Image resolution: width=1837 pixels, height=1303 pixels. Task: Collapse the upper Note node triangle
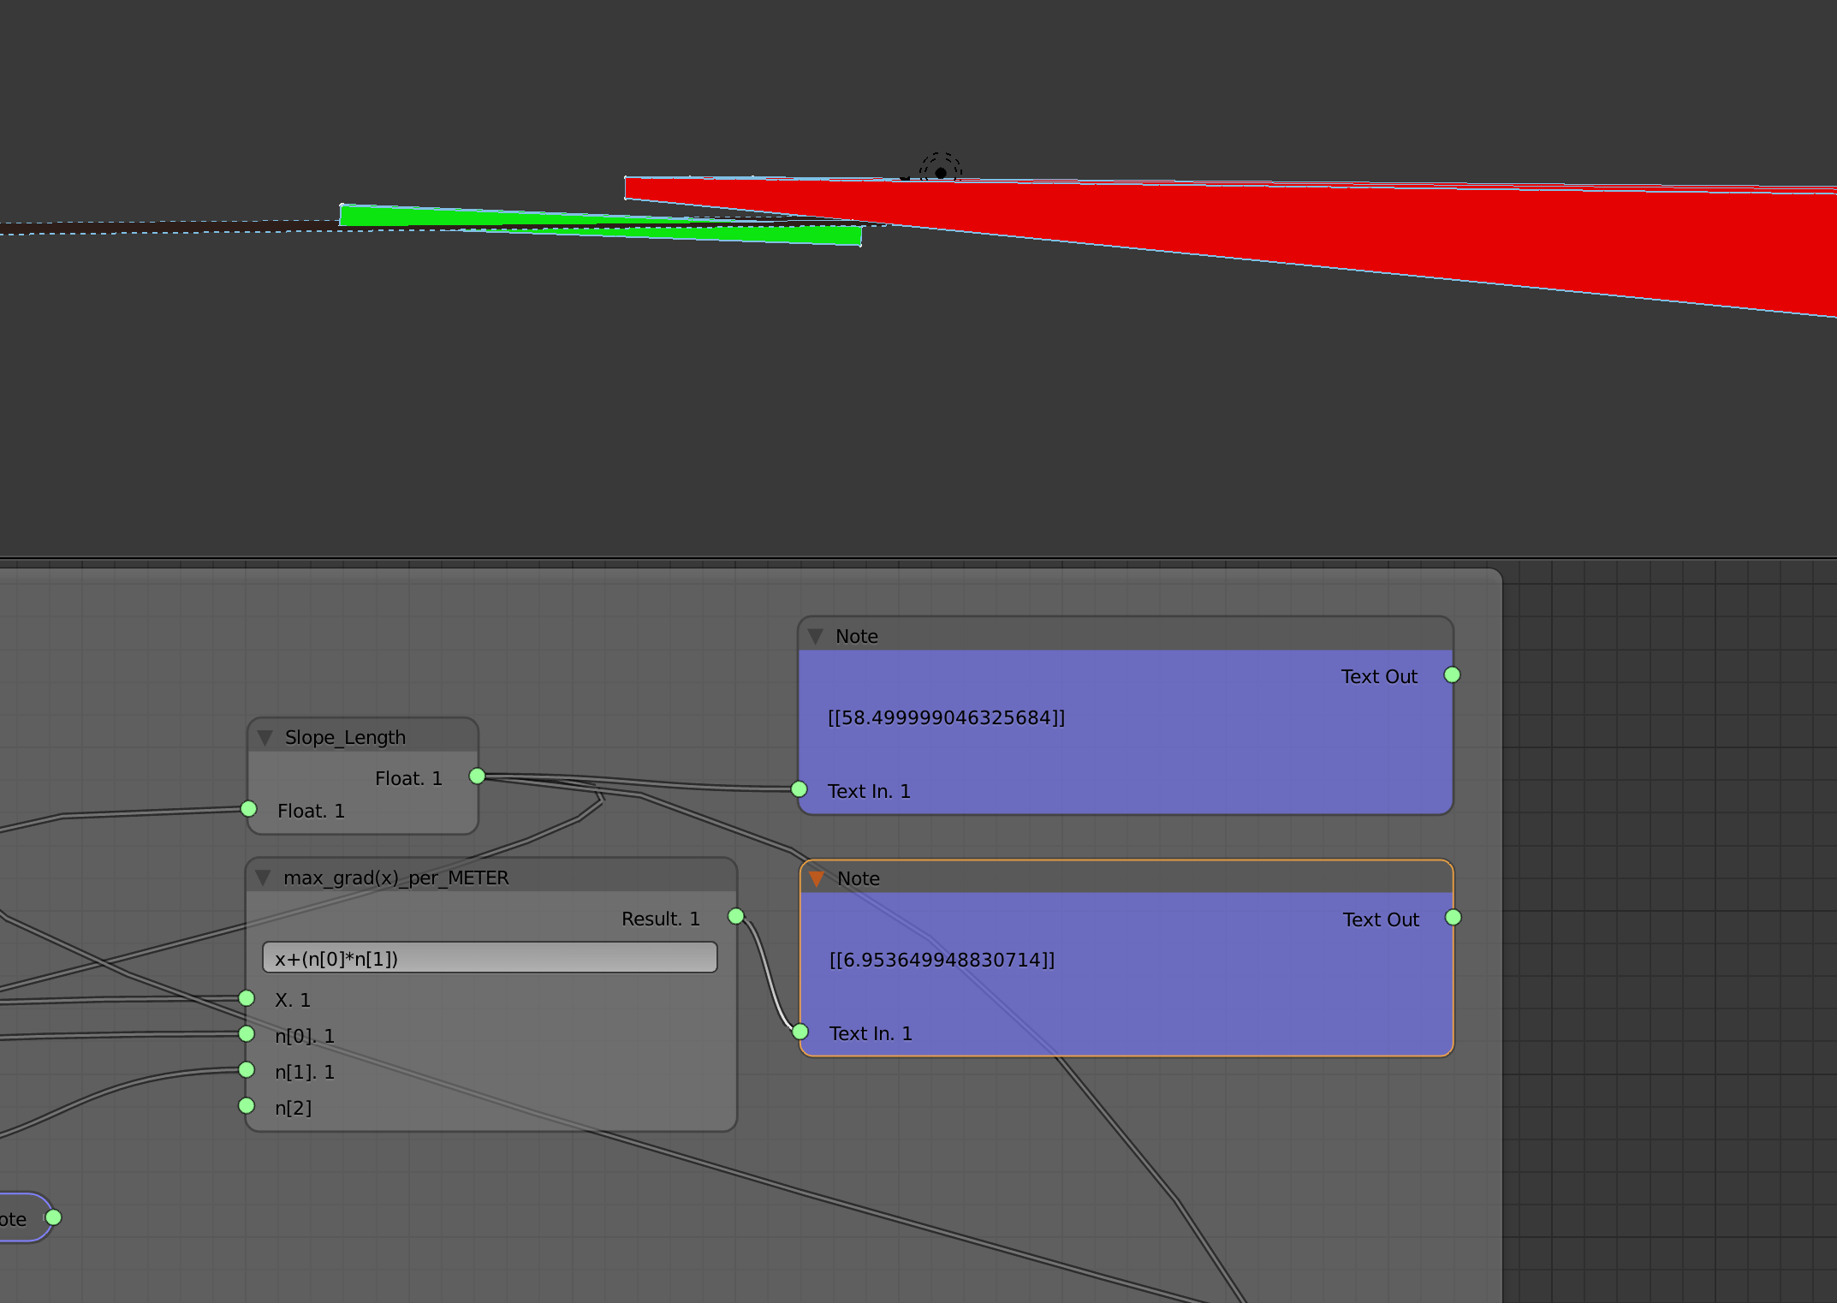(x=816, y=637)
